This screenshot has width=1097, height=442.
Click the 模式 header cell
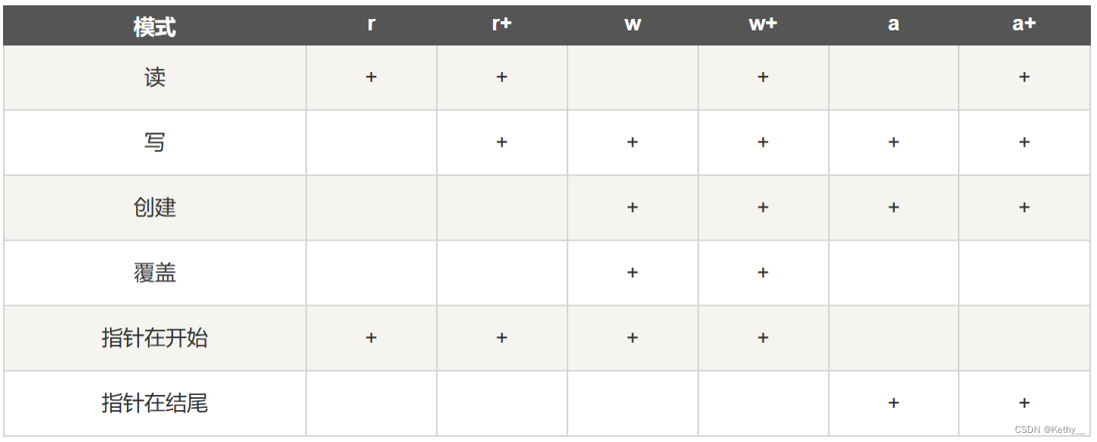155,27
